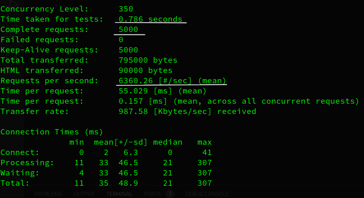Viewport: 364px width, 198px height.
Task: Switch to the PROBLEMS panel tab
Action: tap(48, 194)
